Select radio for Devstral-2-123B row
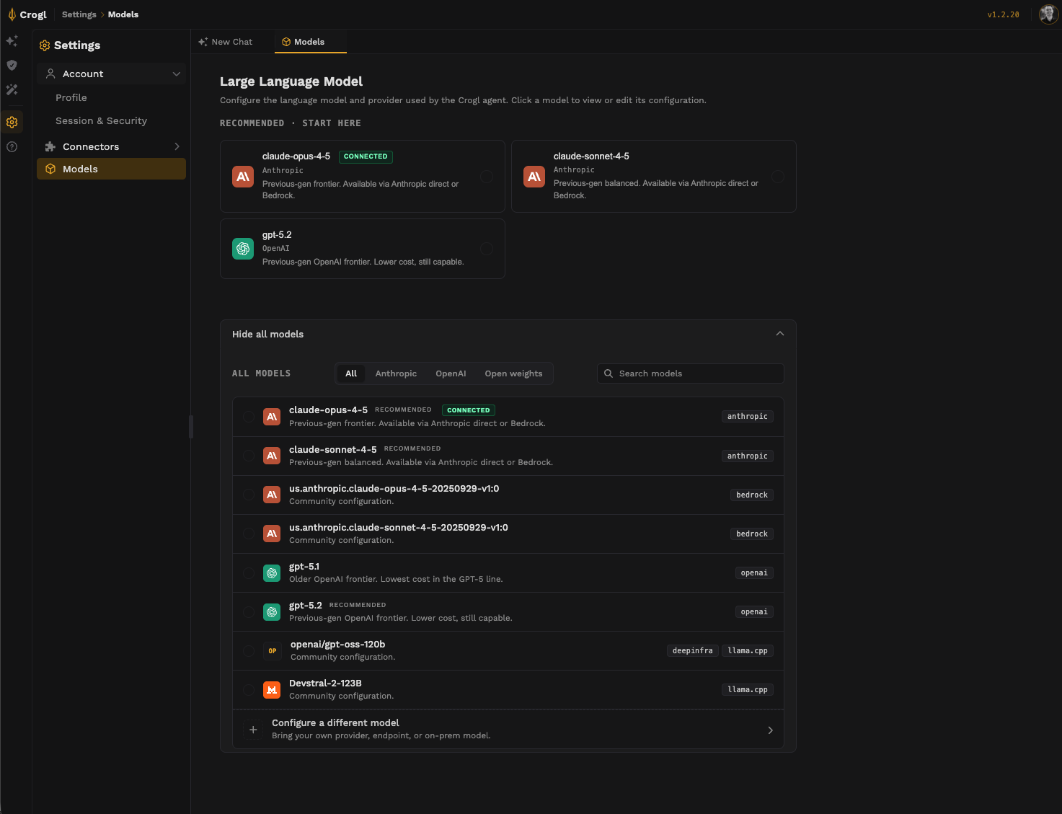This screenshot has height=814, width=1062. (248, 690)
